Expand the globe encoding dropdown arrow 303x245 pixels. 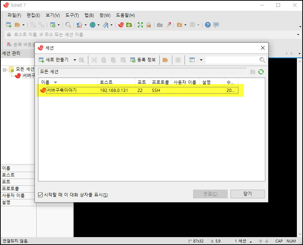[98, 25]
